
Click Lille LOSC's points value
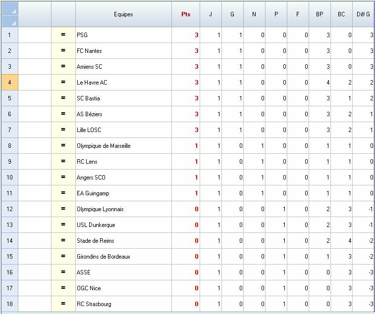coord(186,130)
